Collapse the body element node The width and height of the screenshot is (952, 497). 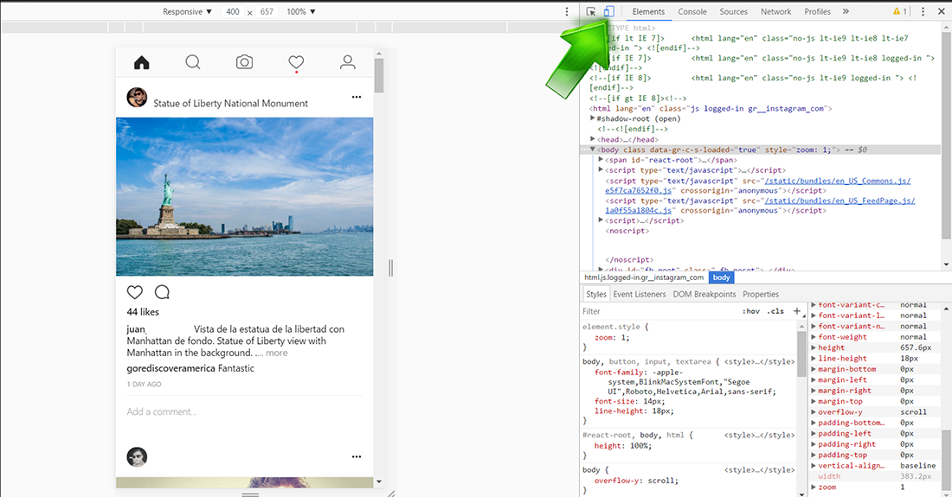tap(593, 149)
